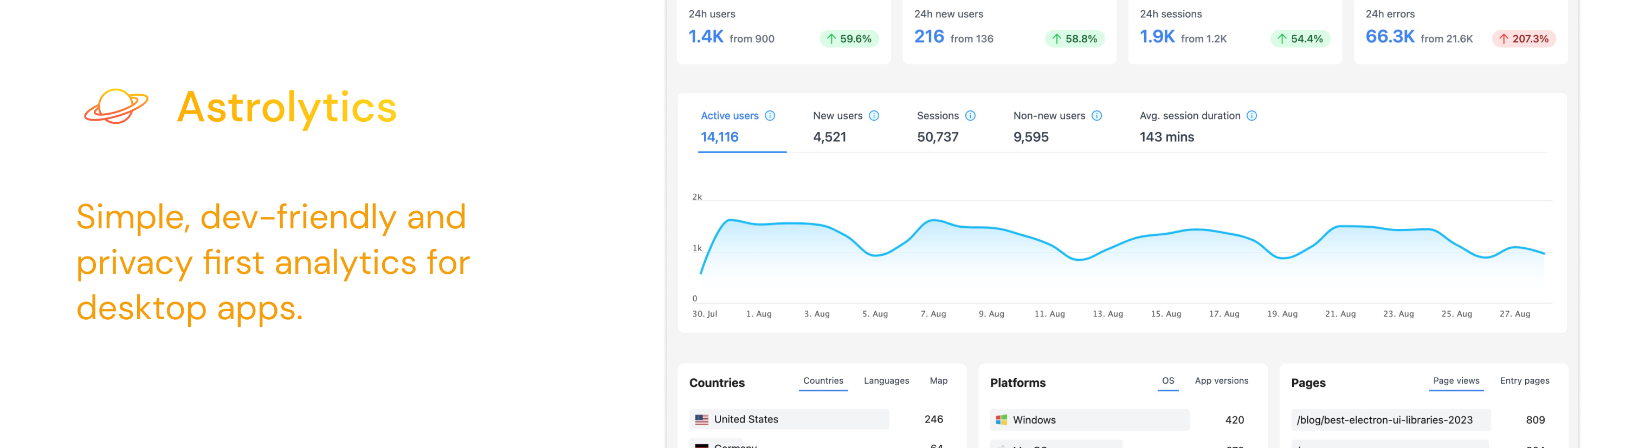Screen dimensions: 1626x448
Task: Click the United States flag icon
Action: pyautogui.click(x=701, y=419)
